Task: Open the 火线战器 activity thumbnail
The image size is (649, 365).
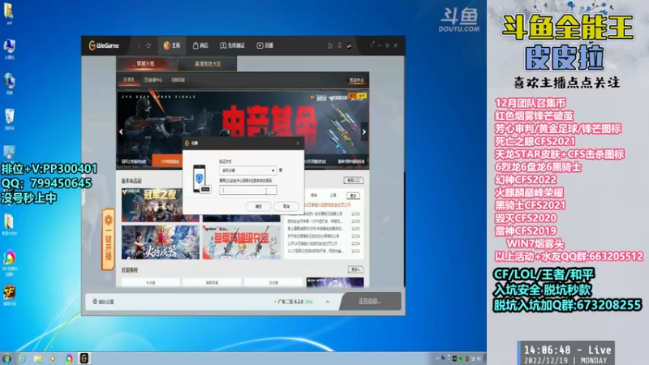Action: click(x=160, y=242)
